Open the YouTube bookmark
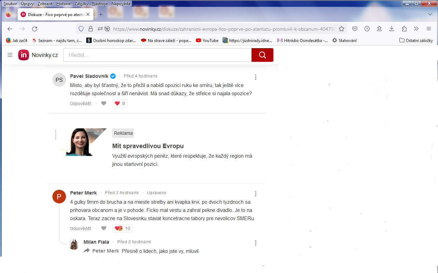This screenshot has width=438, height=273. point(207,40)
